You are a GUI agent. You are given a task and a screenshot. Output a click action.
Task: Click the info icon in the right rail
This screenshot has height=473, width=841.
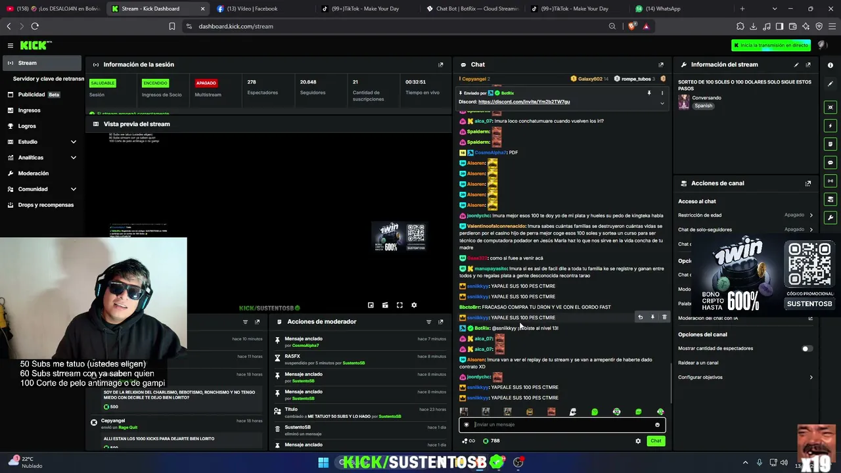(x=830, y=65)
